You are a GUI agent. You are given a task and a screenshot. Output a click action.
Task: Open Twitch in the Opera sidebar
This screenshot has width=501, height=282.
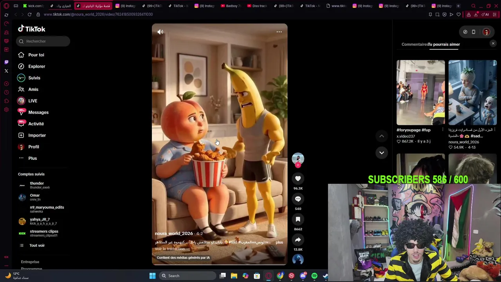[x=6, y=62]
